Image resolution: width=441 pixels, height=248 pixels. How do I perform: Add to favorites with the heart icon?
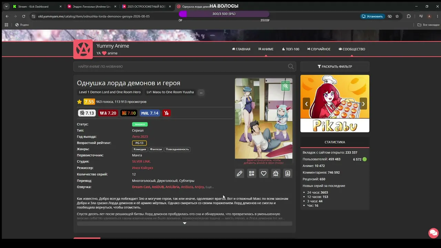(264, 174)
